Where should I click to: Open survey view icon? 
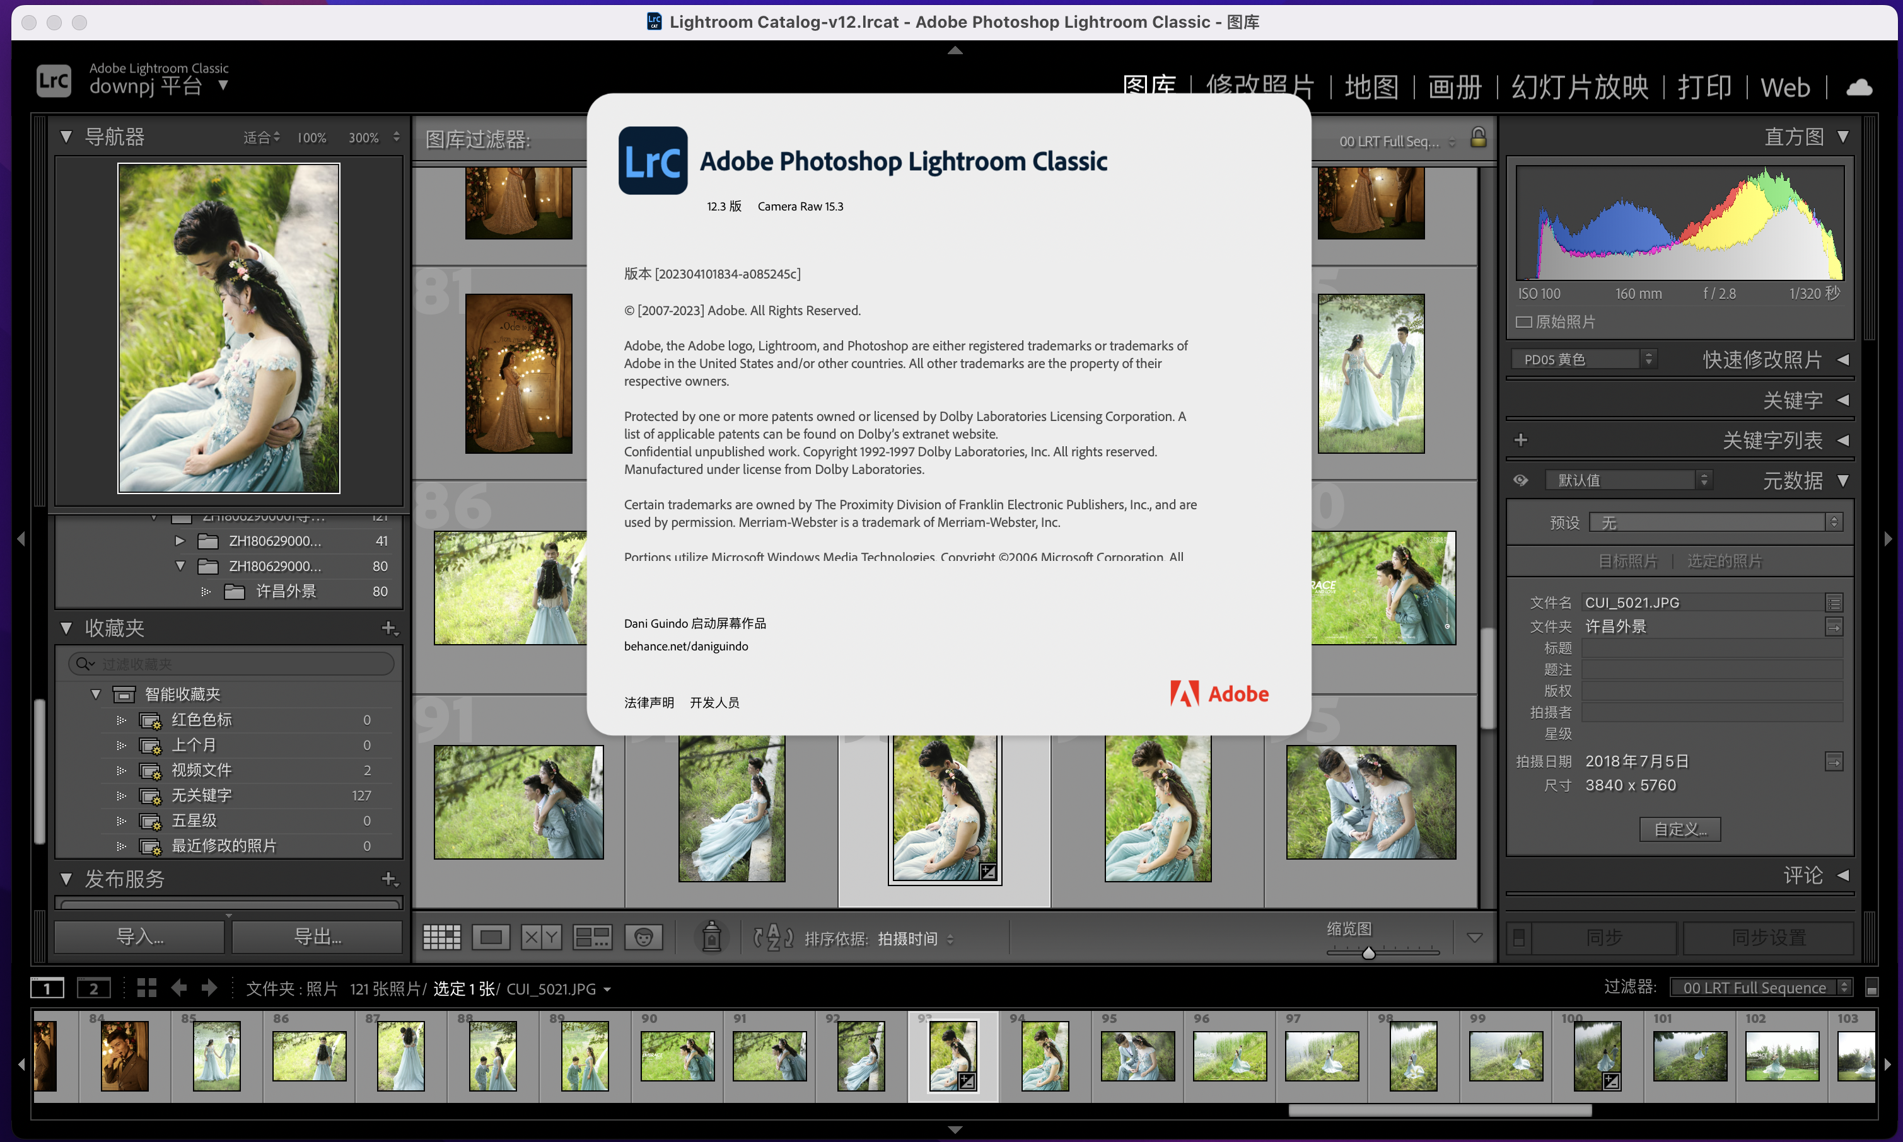[x=592, y=937]
